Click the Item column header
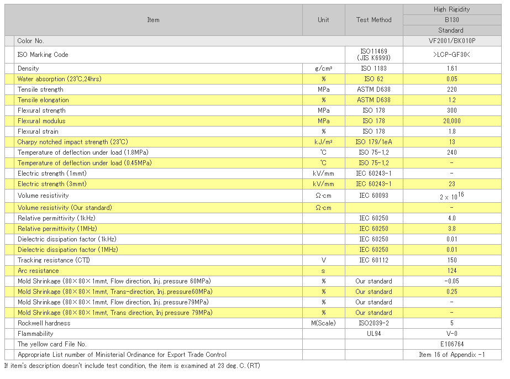This screenshot has width=510, height=379. pos(153,20)
